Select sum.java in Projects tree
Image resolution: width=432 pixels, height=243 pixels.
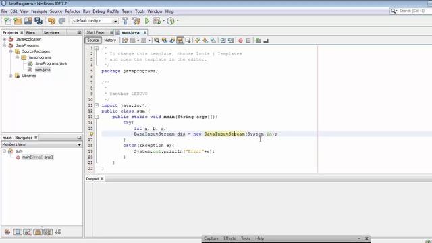43,70
